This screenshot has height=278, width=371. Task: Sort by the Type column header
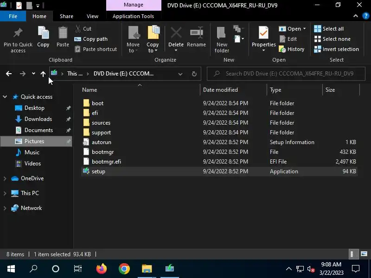(x=275, y=90)
